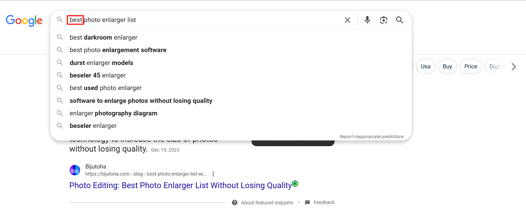Click Report inappropriate predictions link
The image size is (526, 224).
tap(372, 137)
